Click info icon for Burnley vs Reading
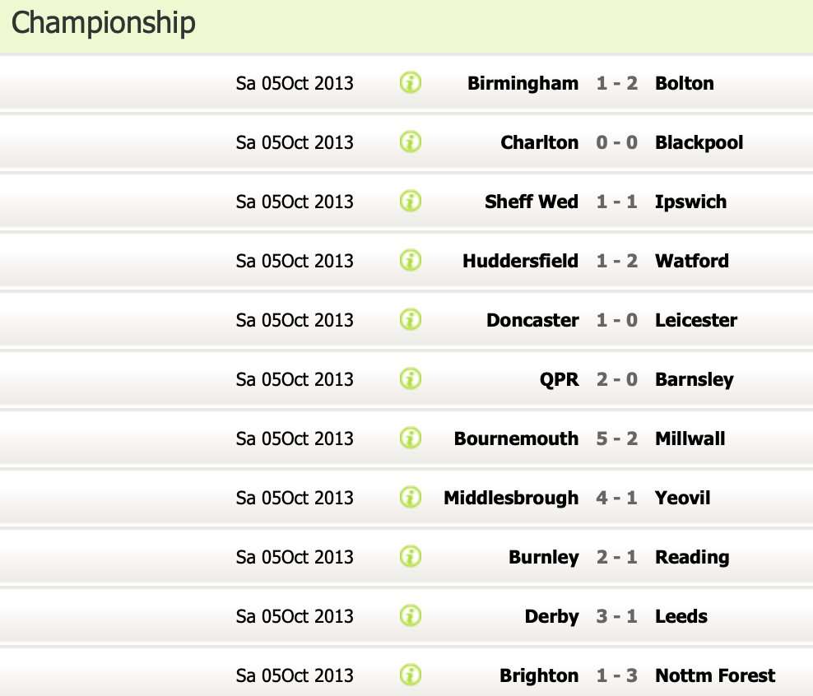This screenshot has height=696, width=813. (x=410, y=557)
